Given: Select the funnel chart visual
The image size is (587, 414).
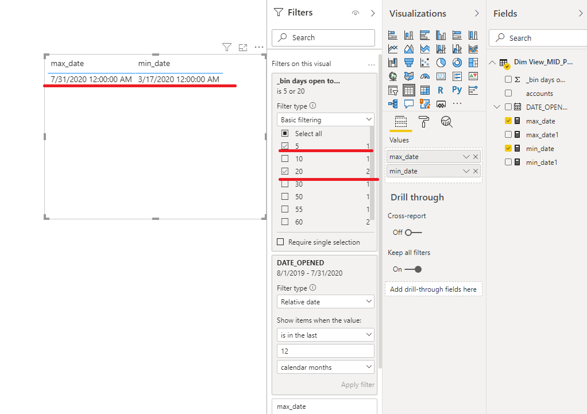Looking at the screenshot, I should (x=409, y=63).
